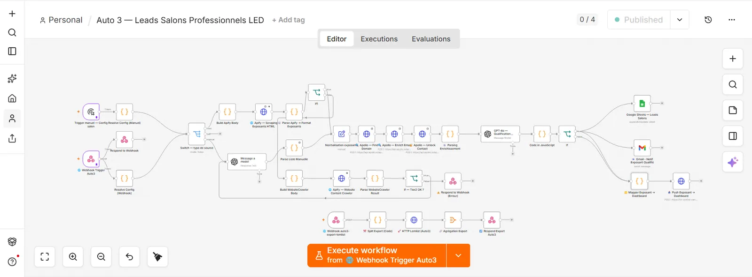The width and height of the screenshot is (752, 277).
Task: Select the Respond to Webhook node
Action: click(x=125, y=140)
